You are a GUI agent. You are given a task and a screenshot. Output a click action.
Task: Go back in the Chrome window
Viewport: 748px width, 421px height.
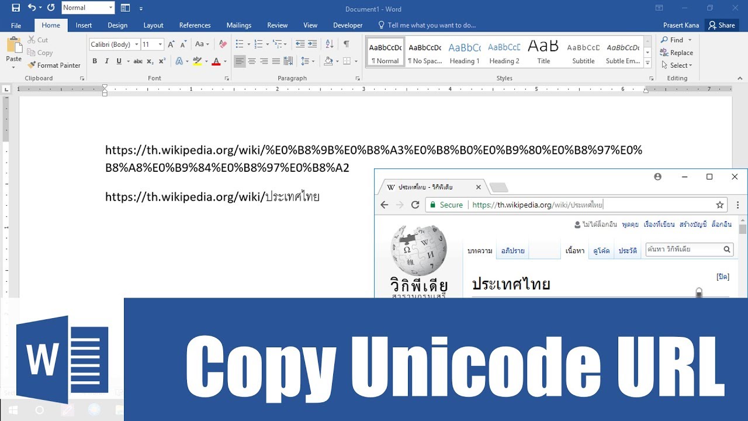[x=384, y=205]
